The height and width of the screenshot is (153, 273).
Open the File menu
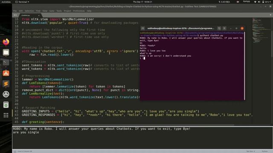tap(15, 11)
